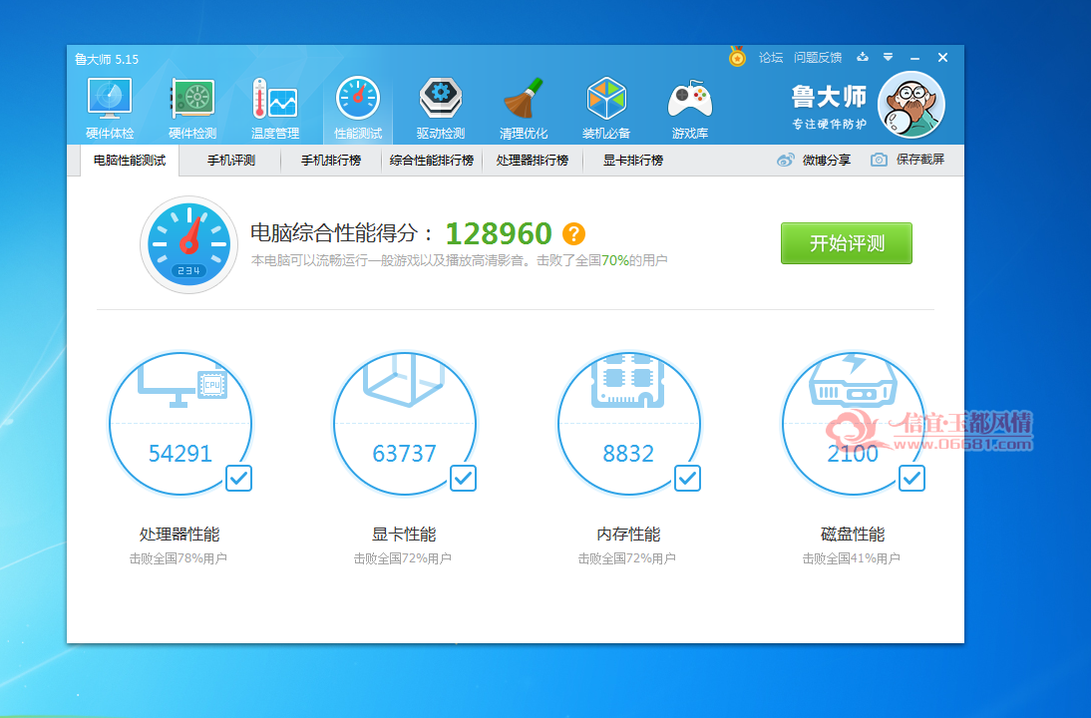Toggle the 磁盘性能 test checkbox
Viewport: 1091px width, 718px height.
click(x=911, y=478)
